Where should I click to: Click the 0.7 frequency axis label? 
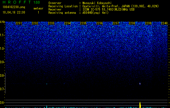(x=2, y=89)
